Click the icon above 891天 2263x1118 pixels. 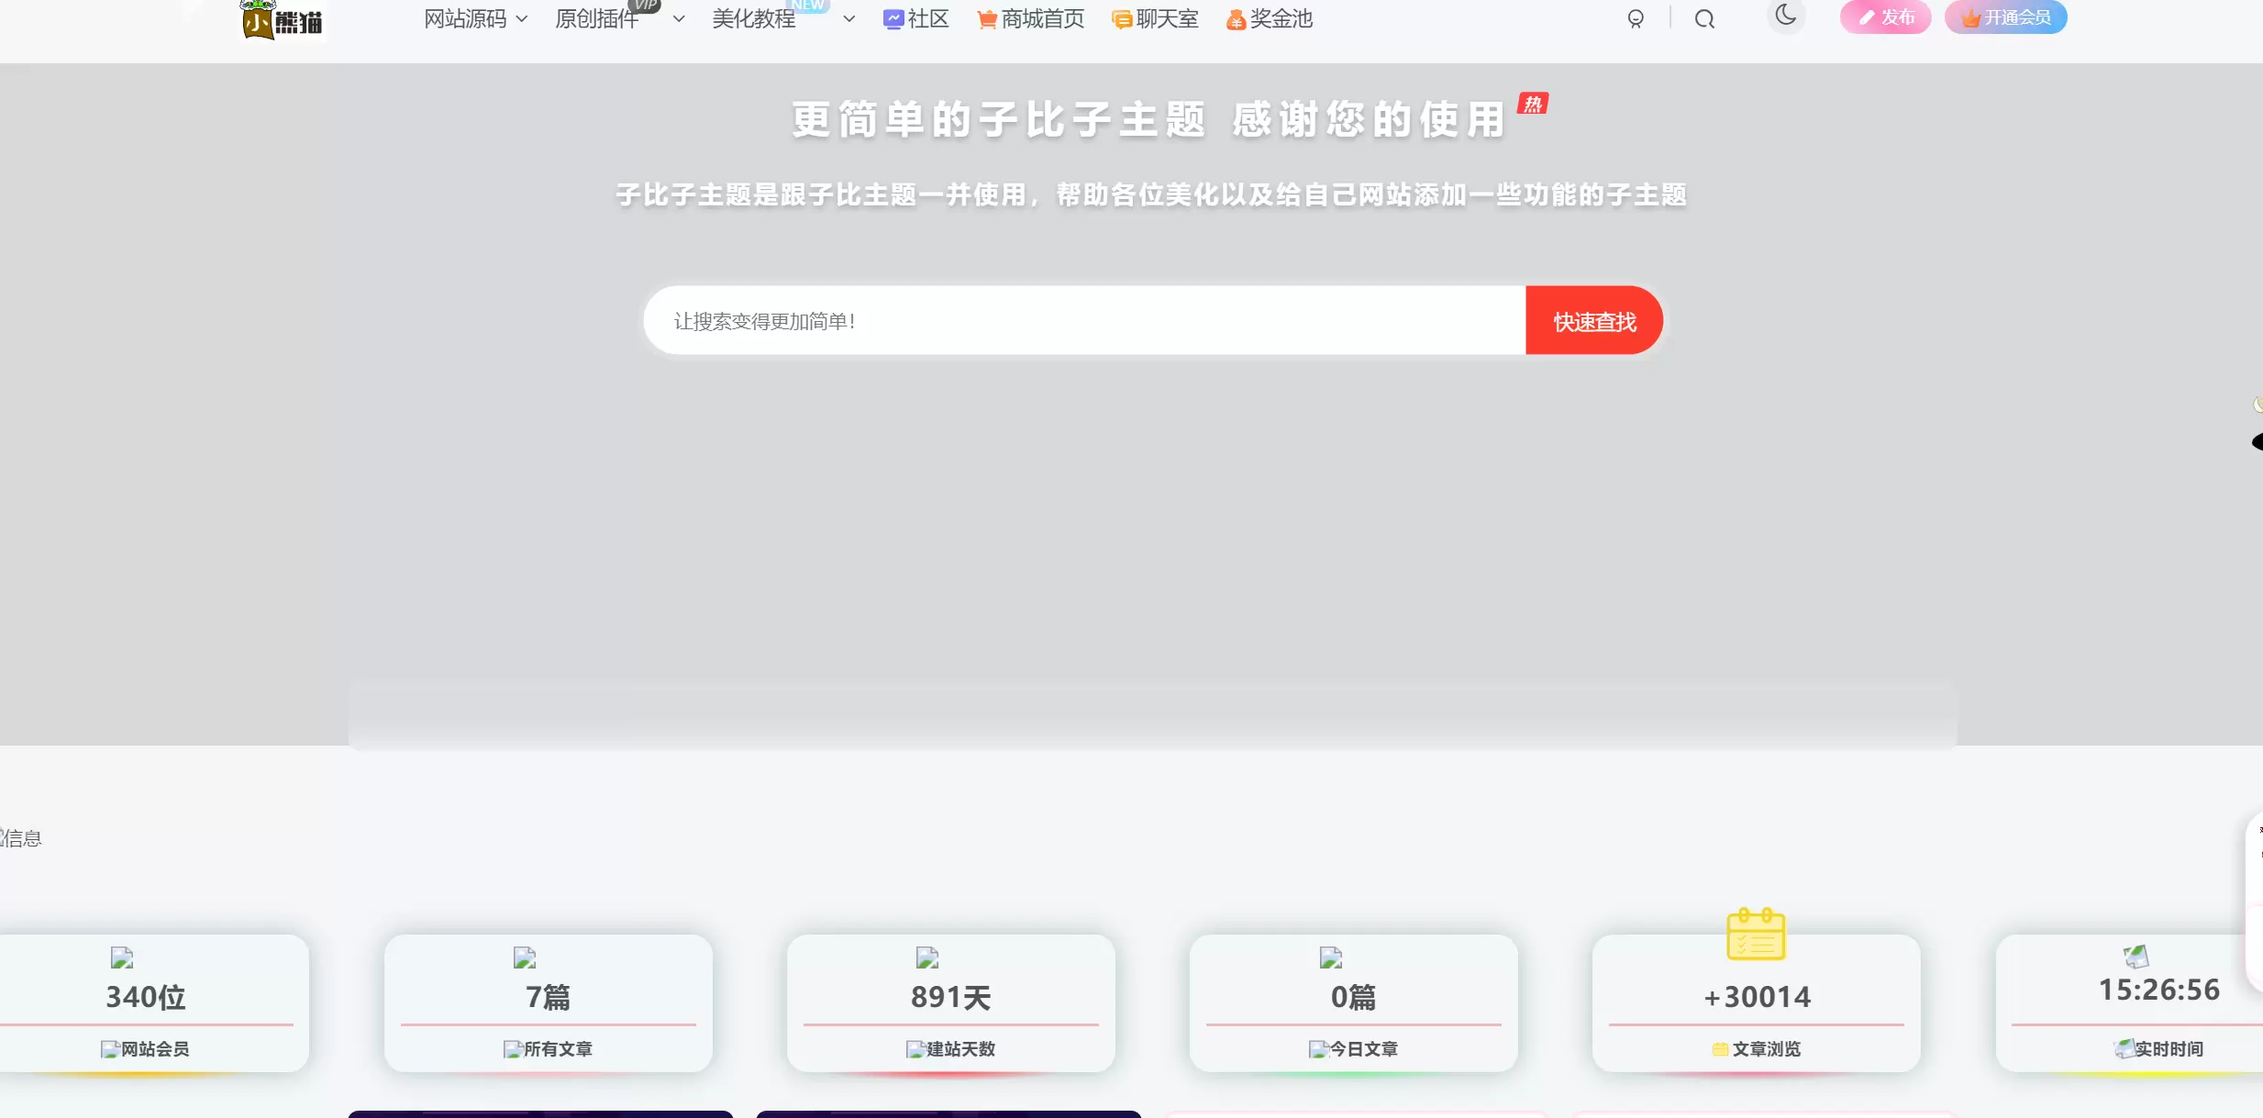[927, 958]
